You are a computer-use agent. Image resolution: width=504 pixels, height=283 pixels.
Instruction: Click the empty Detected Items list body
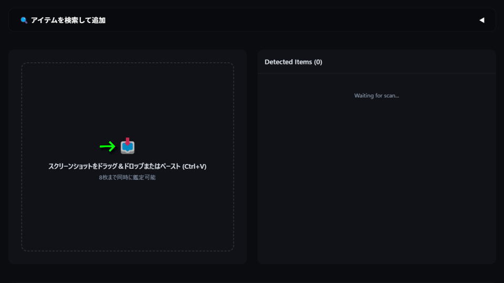coord(376,180)
